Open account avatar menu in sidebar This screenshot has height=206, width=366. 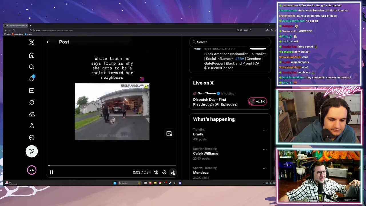(32, 170)
